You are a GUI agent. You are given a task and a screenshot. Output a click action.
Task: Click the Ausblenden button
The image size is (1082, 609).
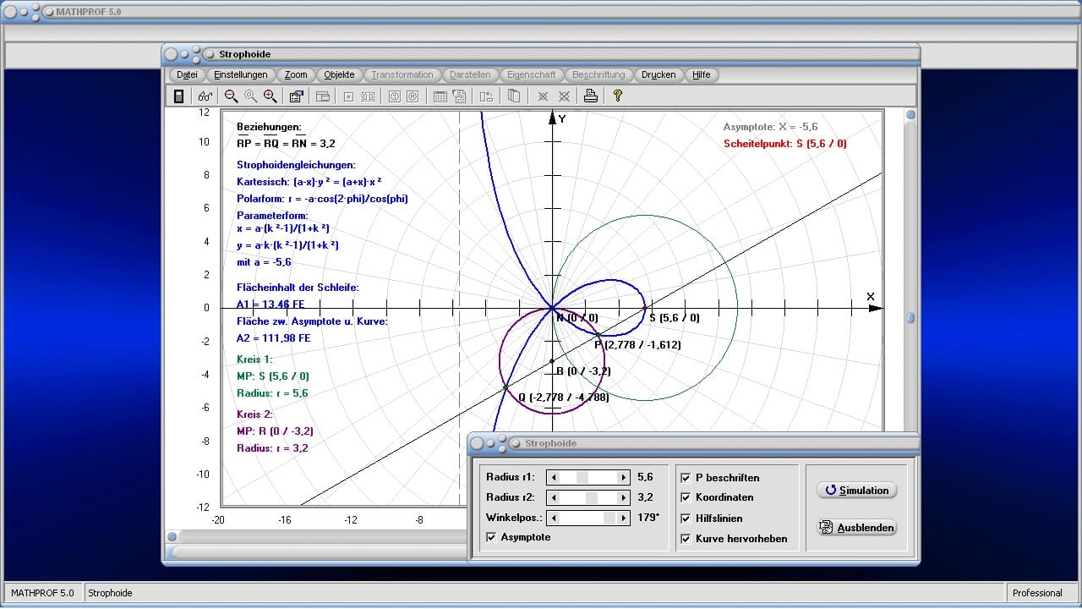(x=857, y=528)
